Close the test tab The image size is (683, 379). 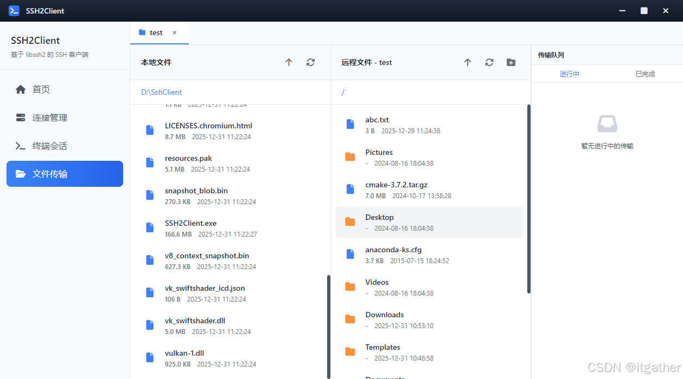[175, 32]
